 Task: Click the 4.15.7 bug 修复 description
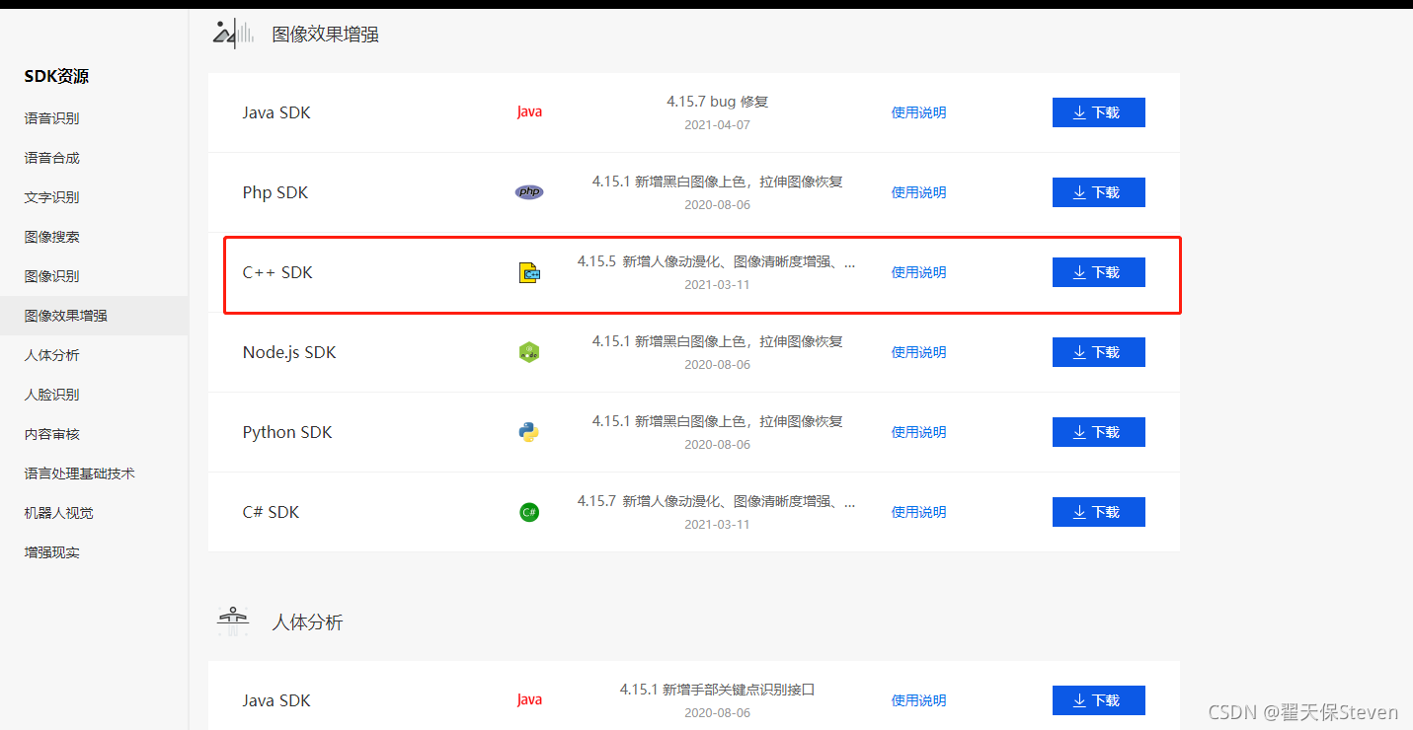click(717, 102)
